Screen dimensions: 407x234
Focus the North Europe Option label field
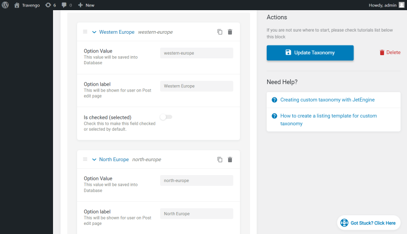click(197, 214)
